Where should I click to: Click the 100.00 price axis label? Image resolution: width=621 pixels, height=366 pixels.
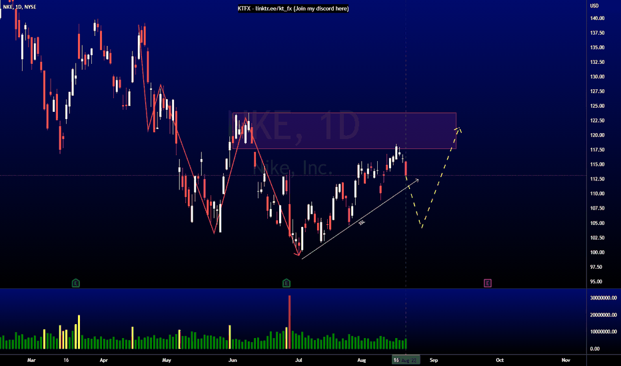pyautogui.click(x=597, y=252)
